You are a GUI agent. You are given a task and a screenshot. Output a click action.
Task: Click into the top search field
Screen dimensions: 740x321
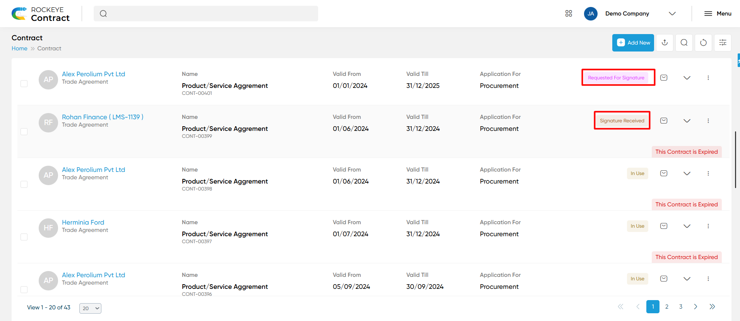click(206, 14)
